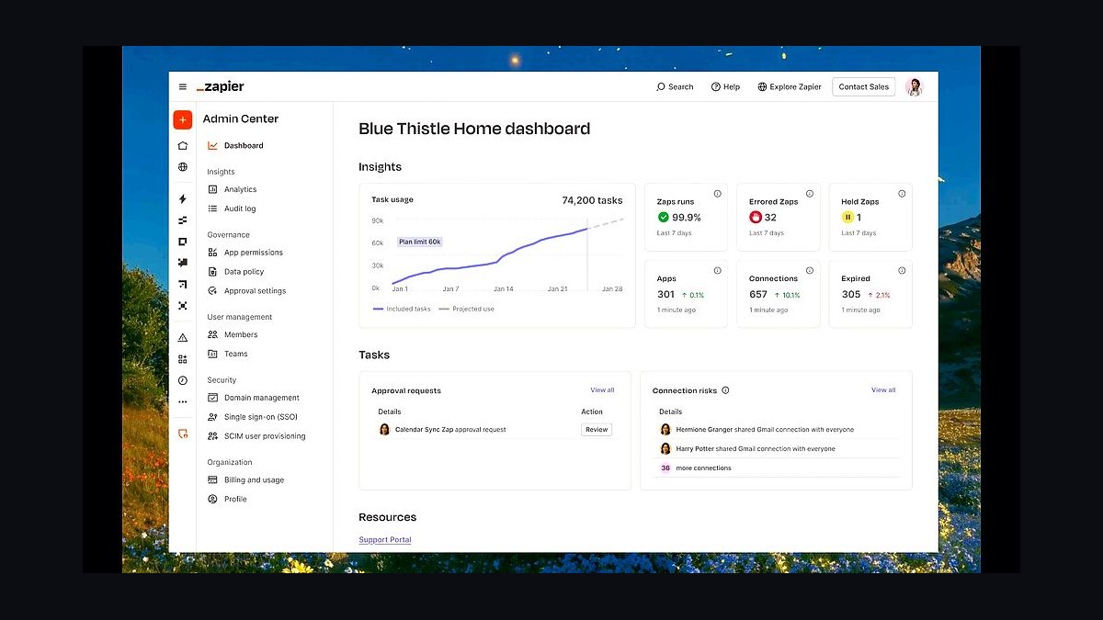Screen dimensions: 1103x620
Task: Click the Projected use legend entry
Action: click(x=466, y=309)
